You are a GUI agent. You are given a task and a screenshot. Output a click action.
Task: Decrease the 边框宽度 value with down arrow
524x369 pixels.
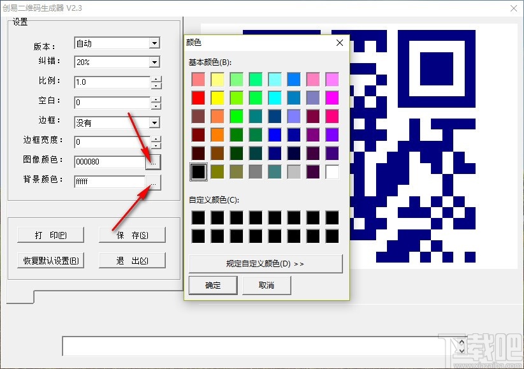pos(156,145)
